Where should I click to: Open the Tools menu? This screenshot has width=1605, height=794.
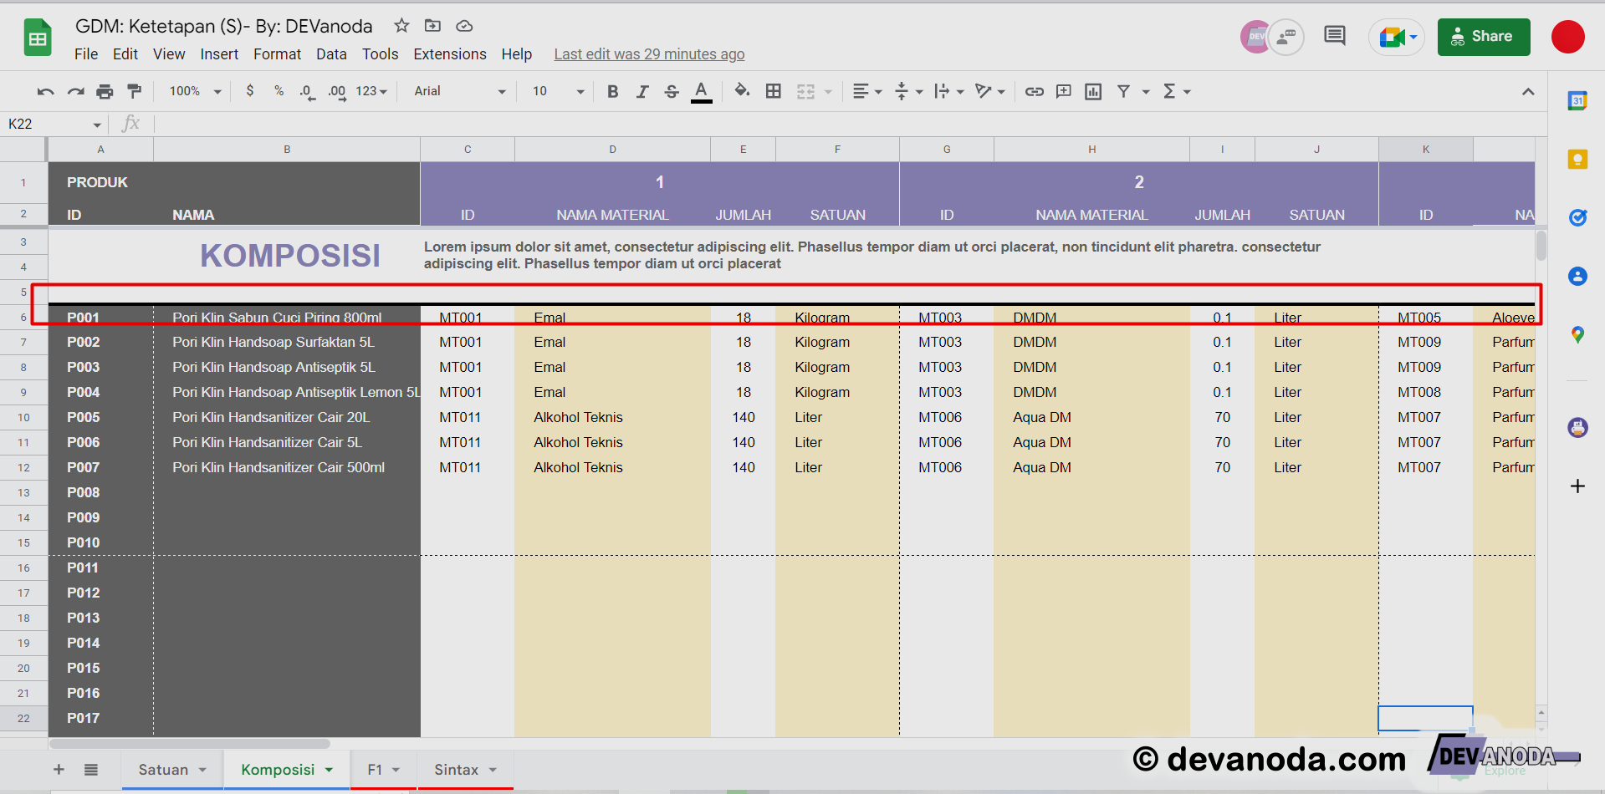pos(380,54)
